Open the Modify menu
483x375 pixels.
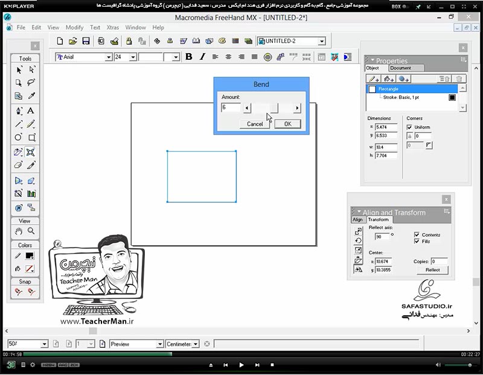[74, 27]
